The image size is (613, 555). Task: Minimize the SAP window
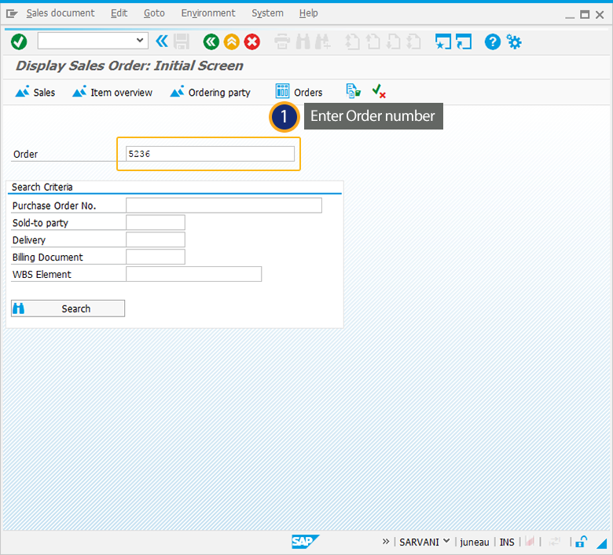570,16
